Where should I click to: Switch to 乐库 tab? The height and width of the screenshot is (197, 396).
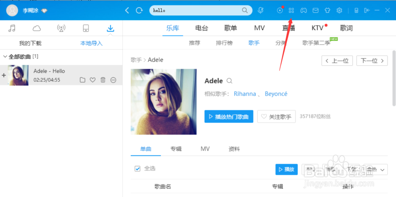tap(173, 28)
